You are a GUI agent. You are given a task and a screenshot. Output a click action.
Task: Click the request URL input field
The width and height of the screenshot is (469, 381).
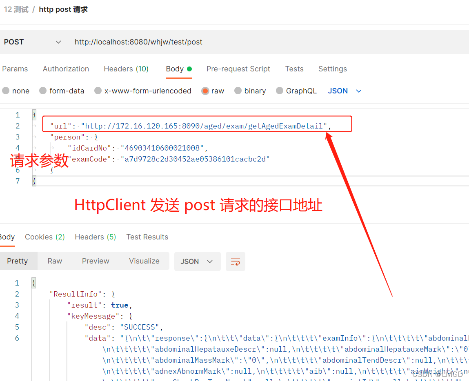click(268, 42)
